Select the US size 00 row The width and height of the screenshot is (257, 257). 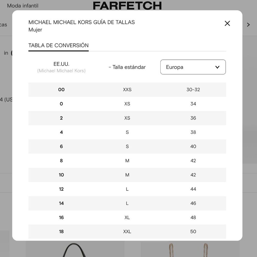coord(127,90)
